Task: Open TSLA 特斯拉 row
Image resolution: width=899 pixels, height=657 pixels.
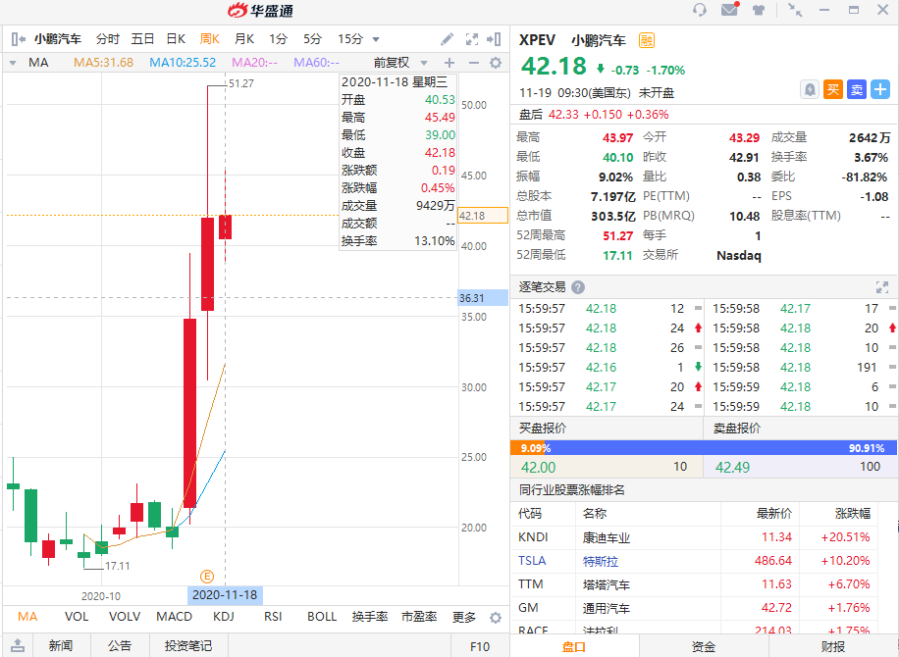Action: click(x=694, y=561)
